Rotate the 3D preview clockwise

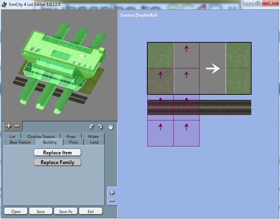click(91, 127)
